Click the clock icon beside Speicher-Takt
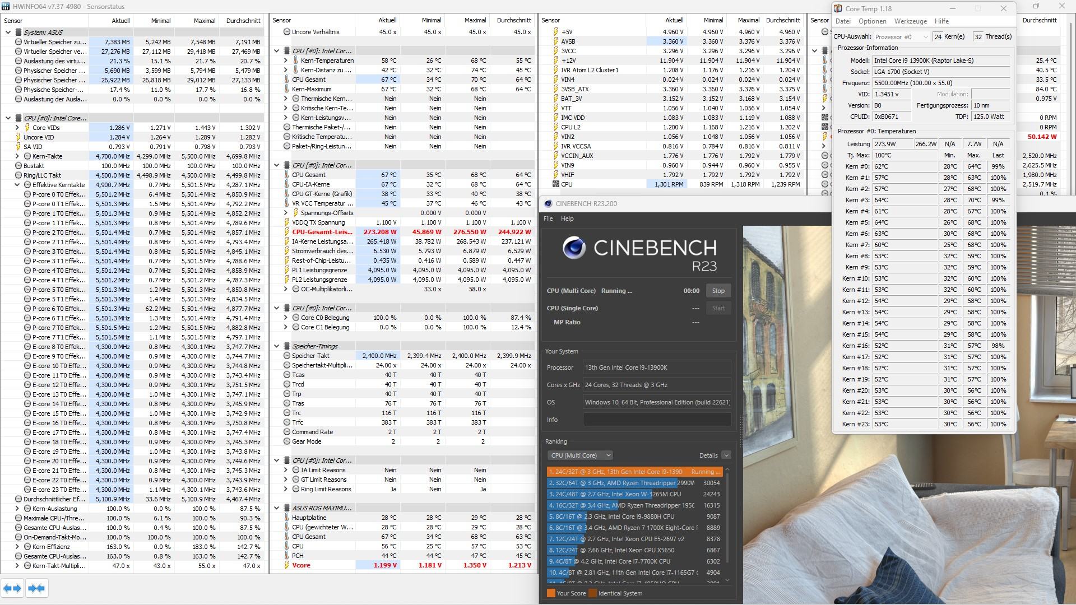This screenshot has width=1076, height=605. (x=286, y=356)
